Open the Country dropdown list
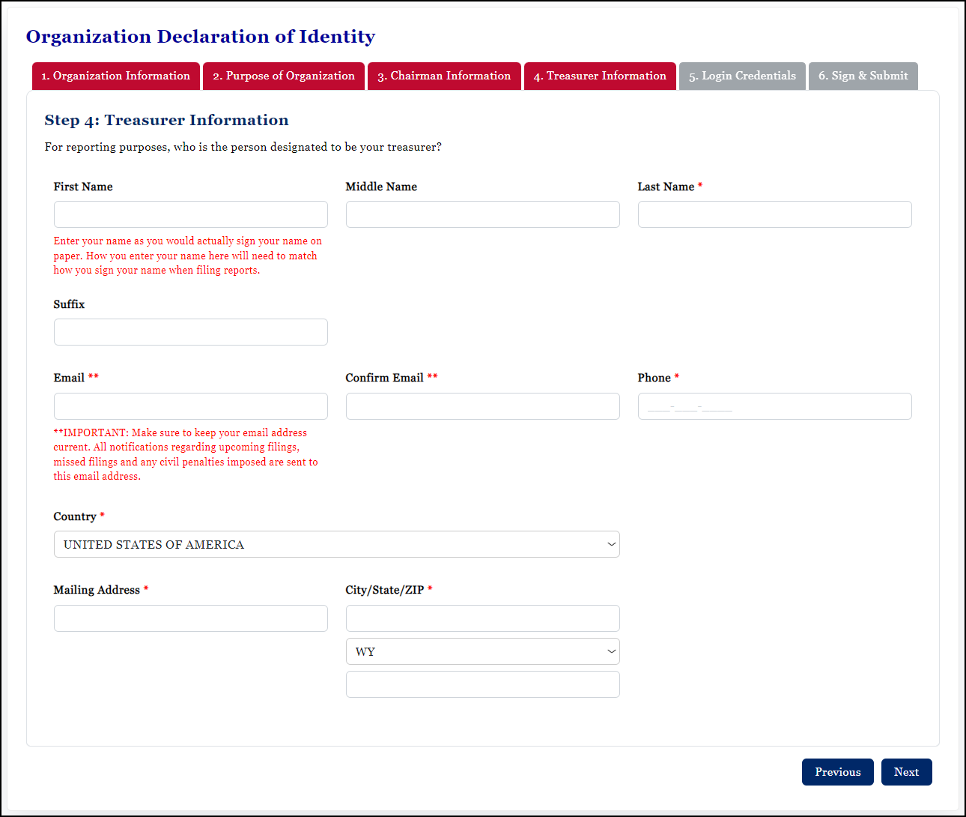 336,544
